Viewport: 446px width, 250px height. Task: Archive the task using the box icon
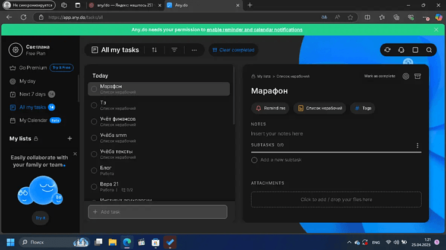click(x=417, y=76)
